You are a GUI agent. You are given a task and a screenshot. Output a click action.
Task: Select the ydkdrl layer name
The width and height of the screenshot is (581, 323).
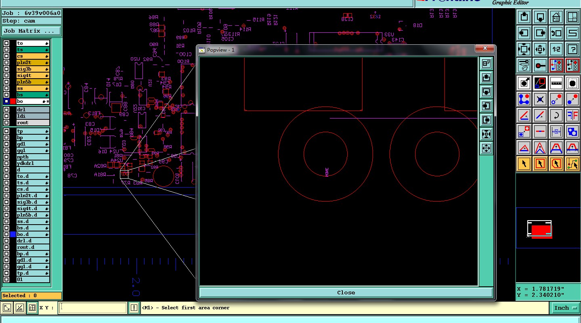33,163
